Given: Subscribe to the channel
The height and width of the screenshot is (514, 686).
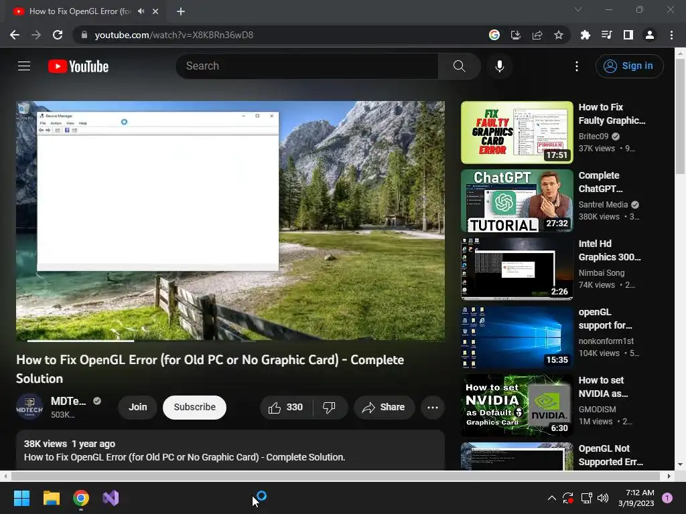Looking at the screenshot, I should click(195, 407).
